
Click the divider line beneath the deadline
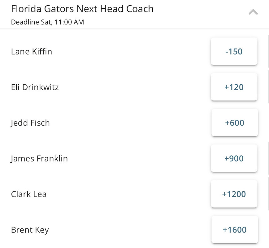pyautogui.click(x=134, y=29)
